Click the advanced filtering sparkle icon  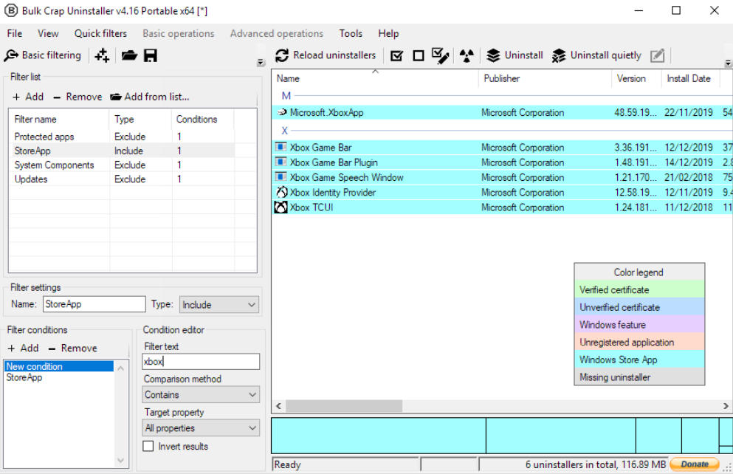click(102, 55)
